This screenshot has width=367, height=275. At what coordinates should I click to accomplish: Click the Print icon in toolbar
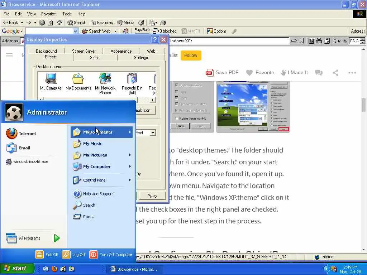coord(163,23)
